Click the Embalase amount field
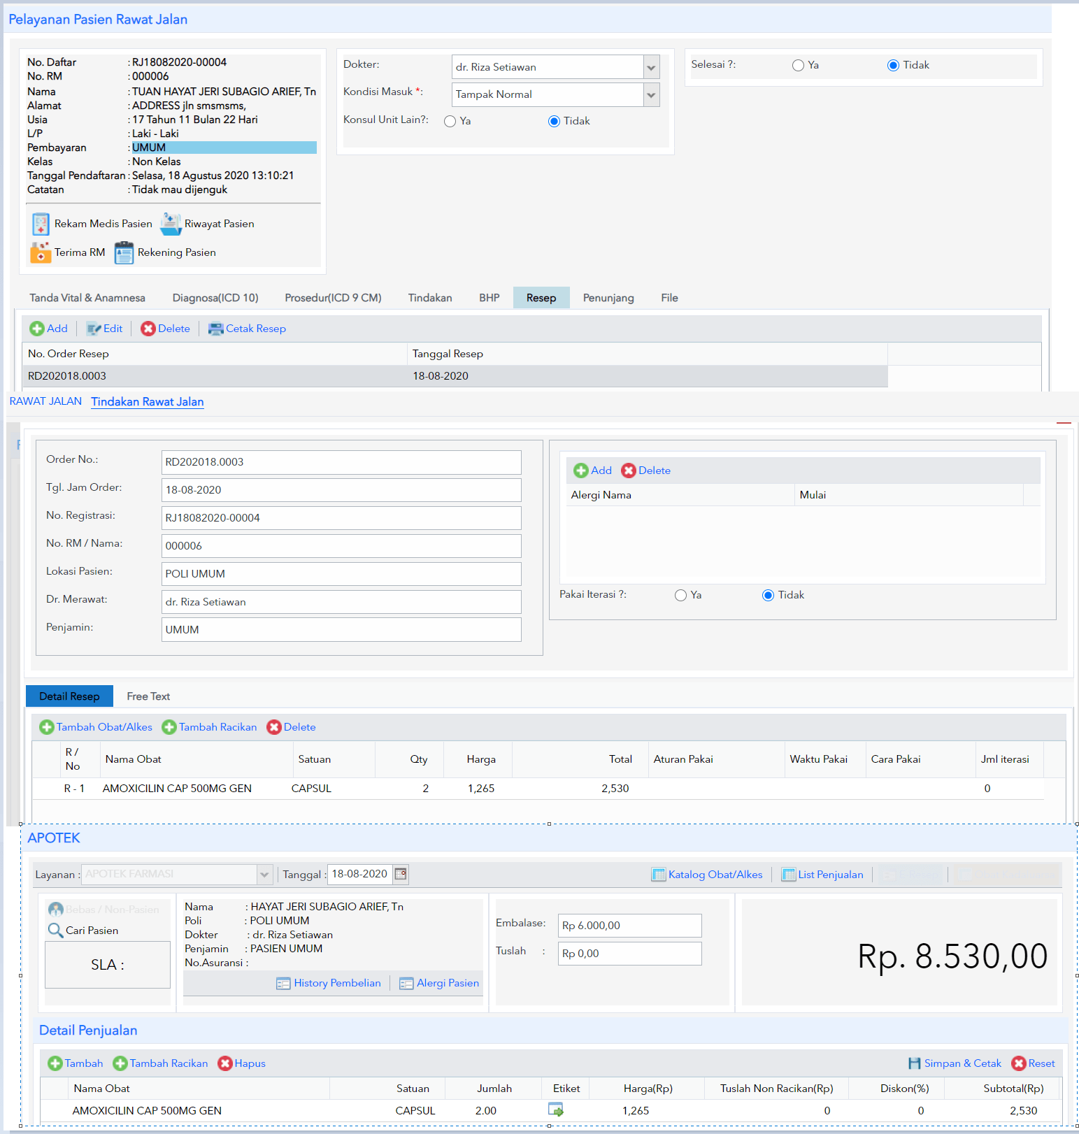This screenshot has height=1134, width=1079. click(x=629, y=926)
